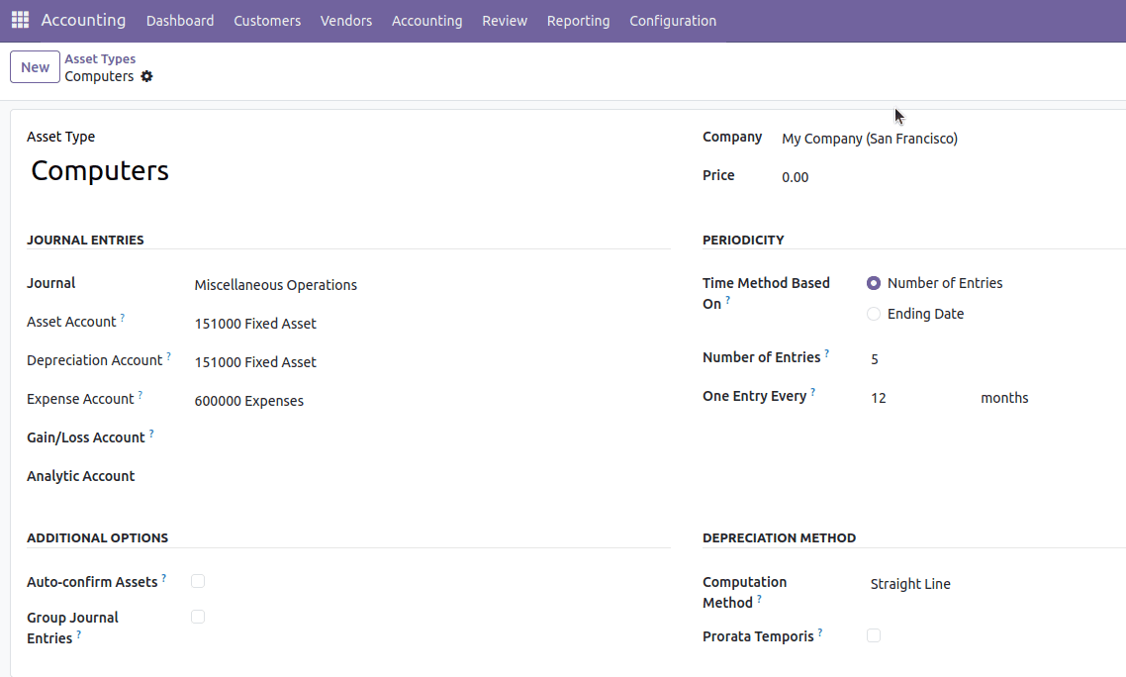The image size is (1126, 677).
Task: Open the empty Gain/Loss Account field
Action: pyautogui.click(x=430, y=439)
